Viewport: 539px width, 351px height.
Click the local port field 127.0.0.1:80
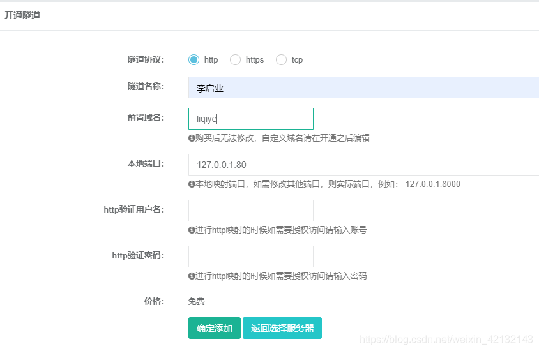pyautogui.click(x=363, y=165)
